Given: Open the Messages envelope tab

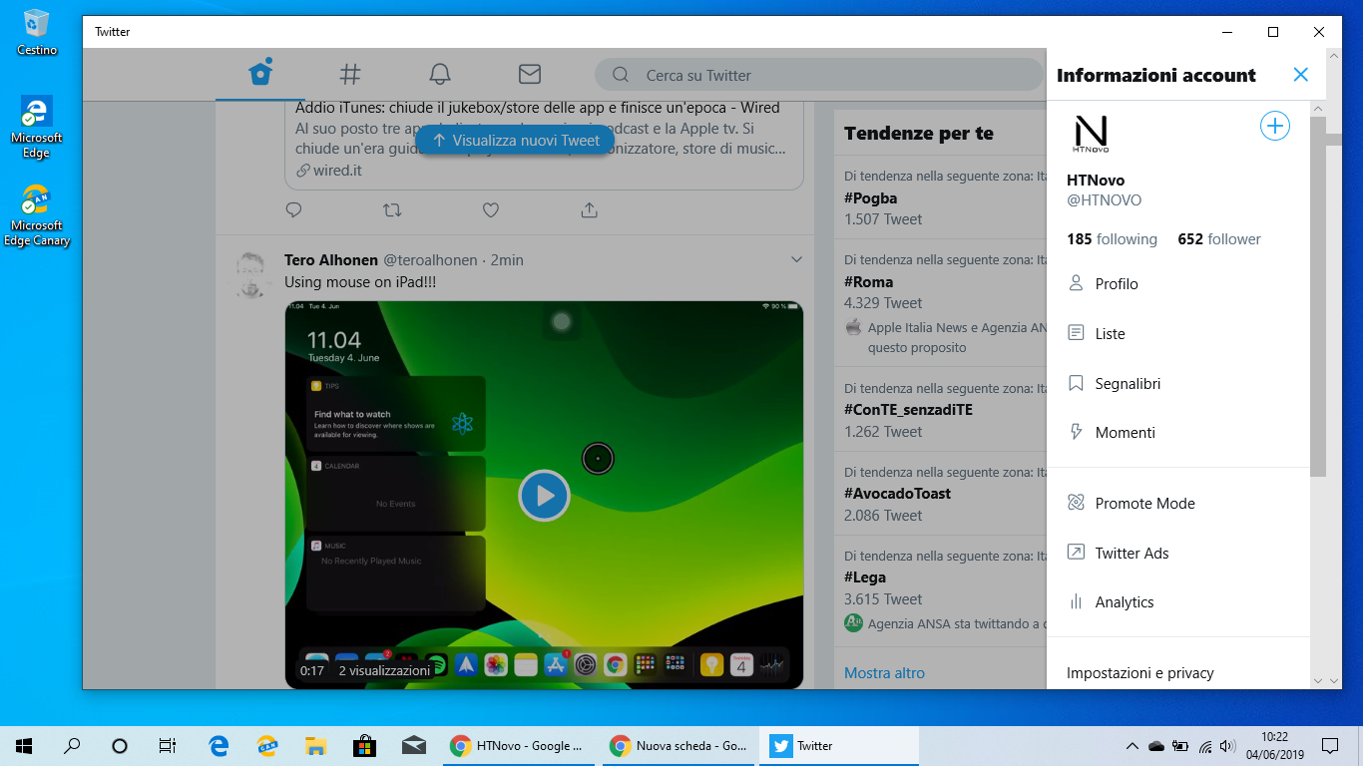Looking at the screenshot, I should tap(530, 74).
